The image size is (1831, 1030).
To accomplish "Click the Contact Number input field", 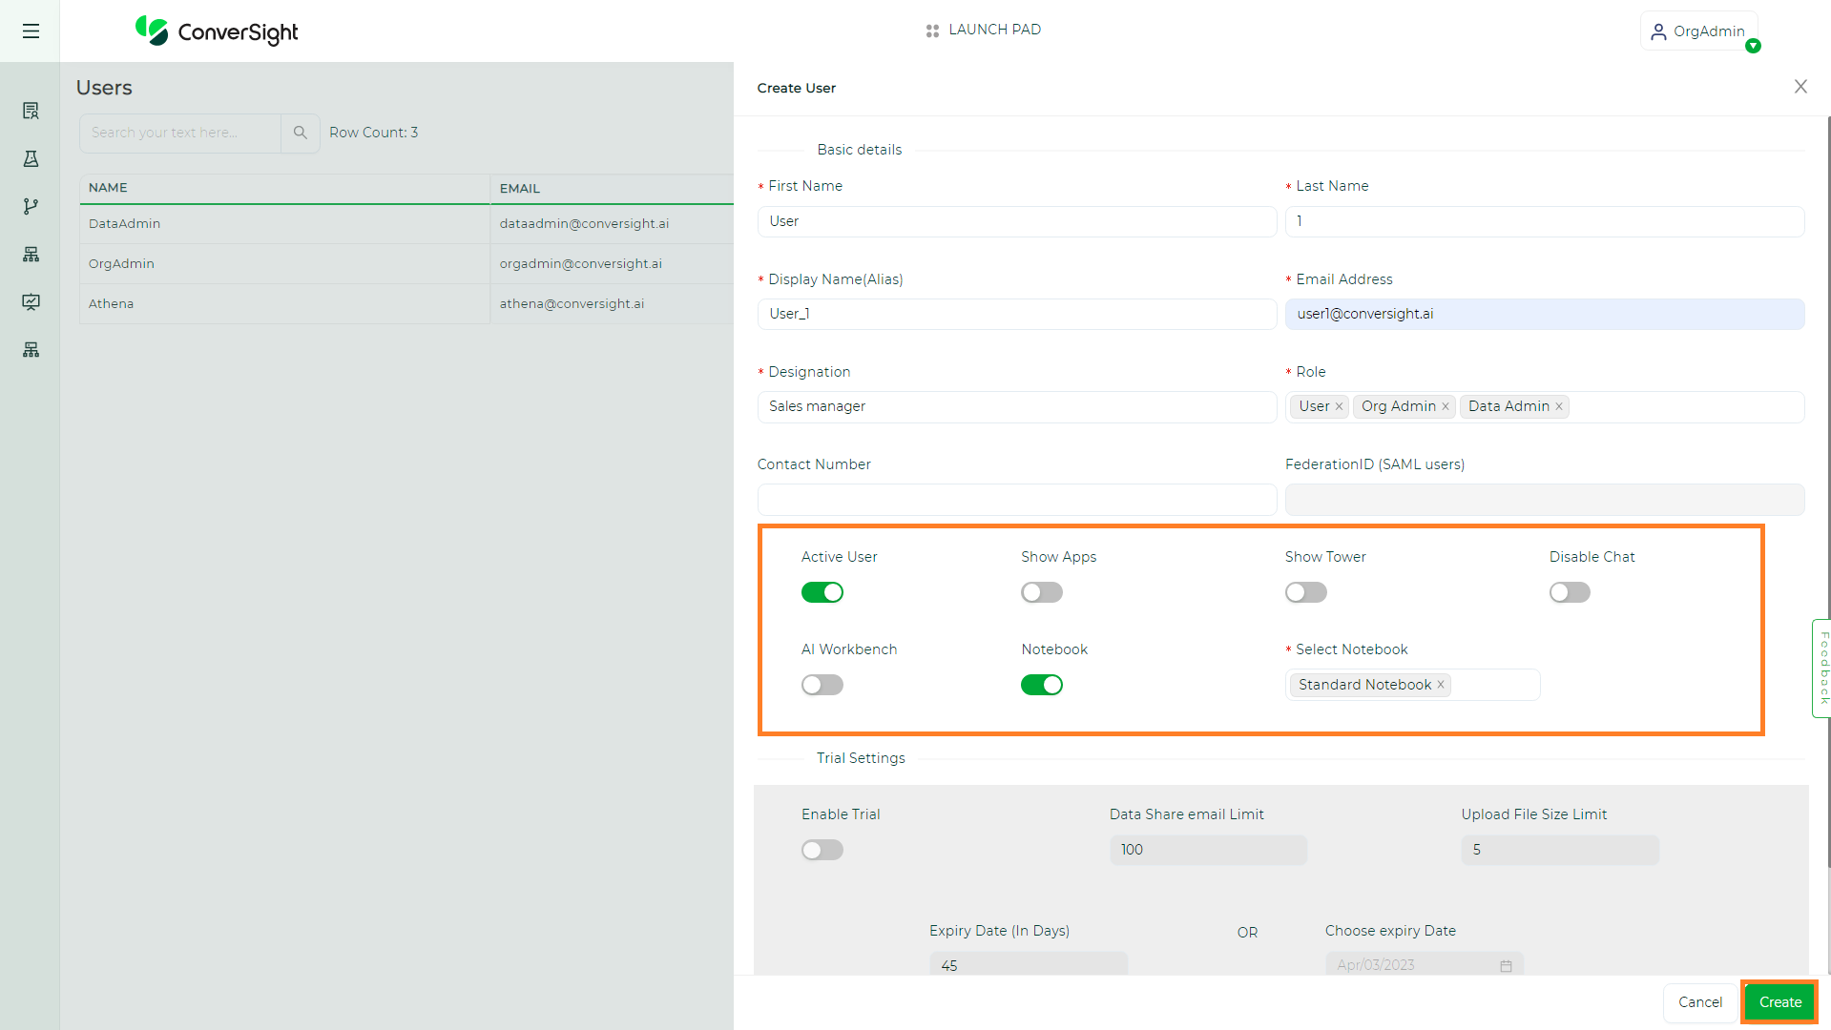I will (x=1016, y=499).
